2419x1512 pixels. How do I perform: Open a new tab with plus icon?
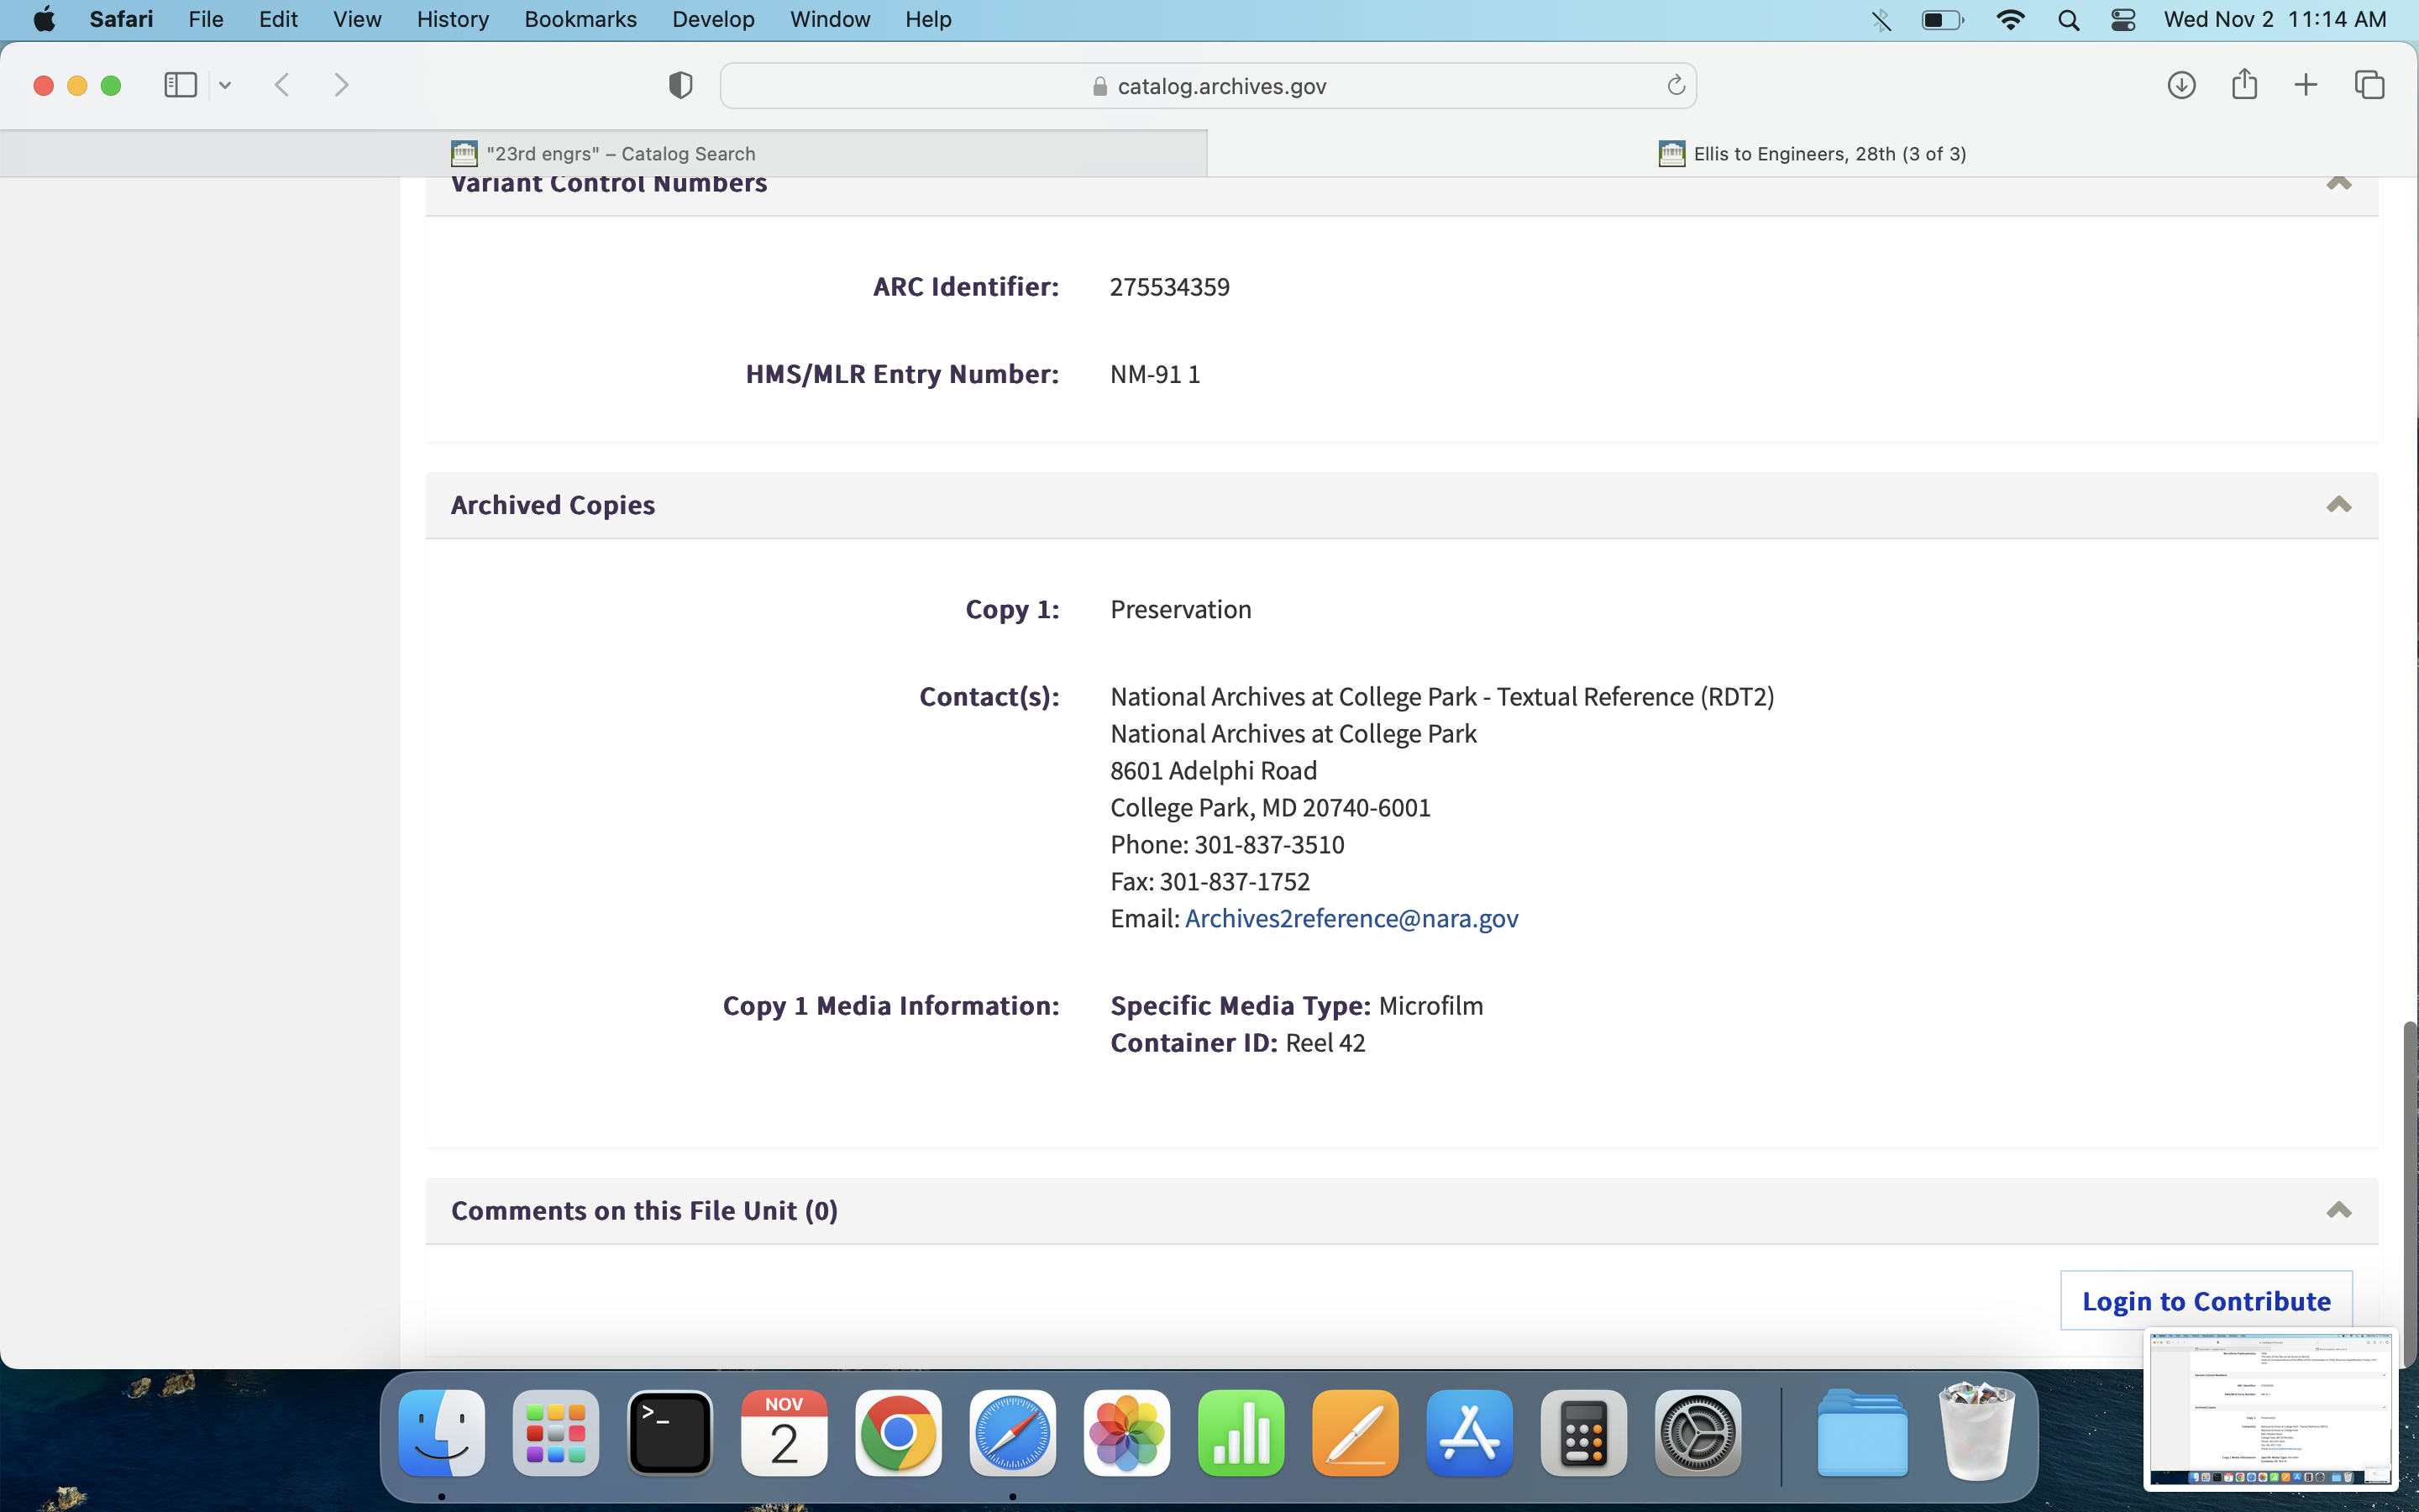[x=2306, y=85]
